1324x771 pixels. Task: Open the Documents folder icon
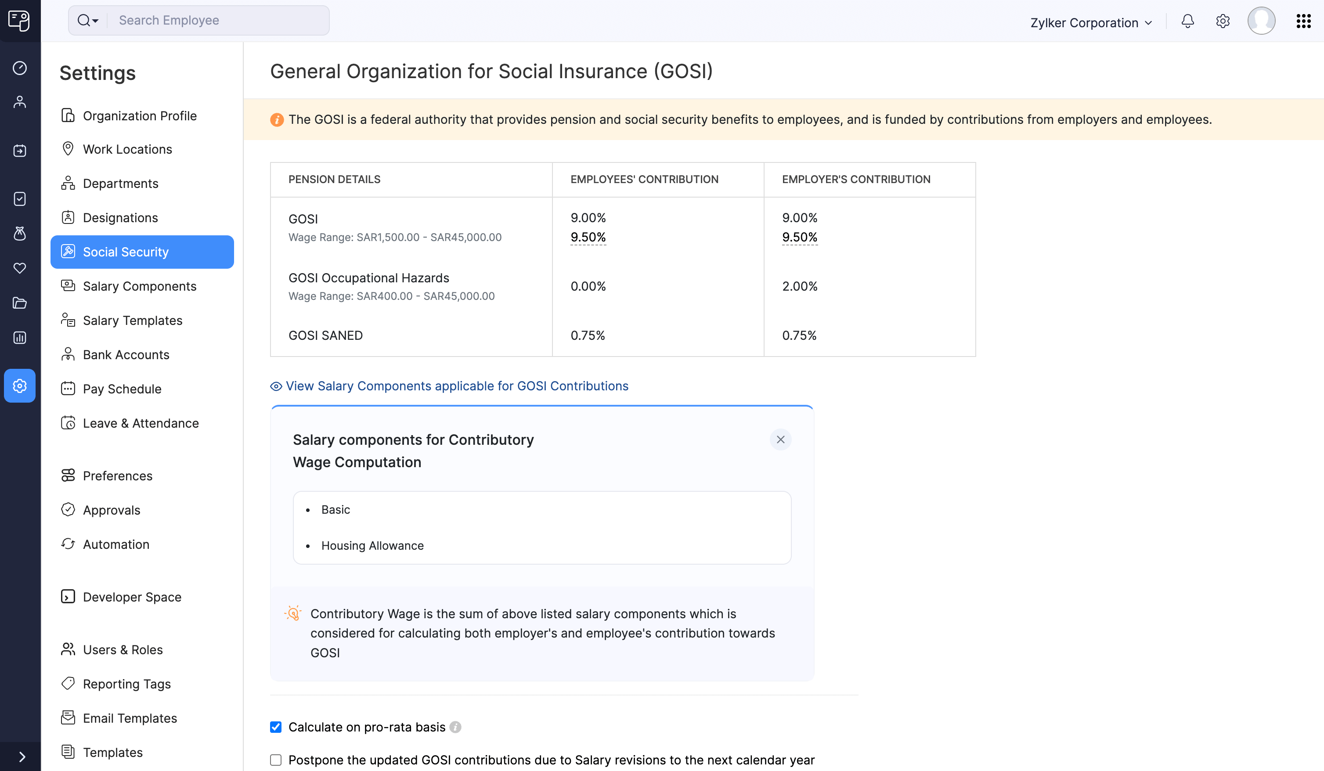tap(19, 303)
